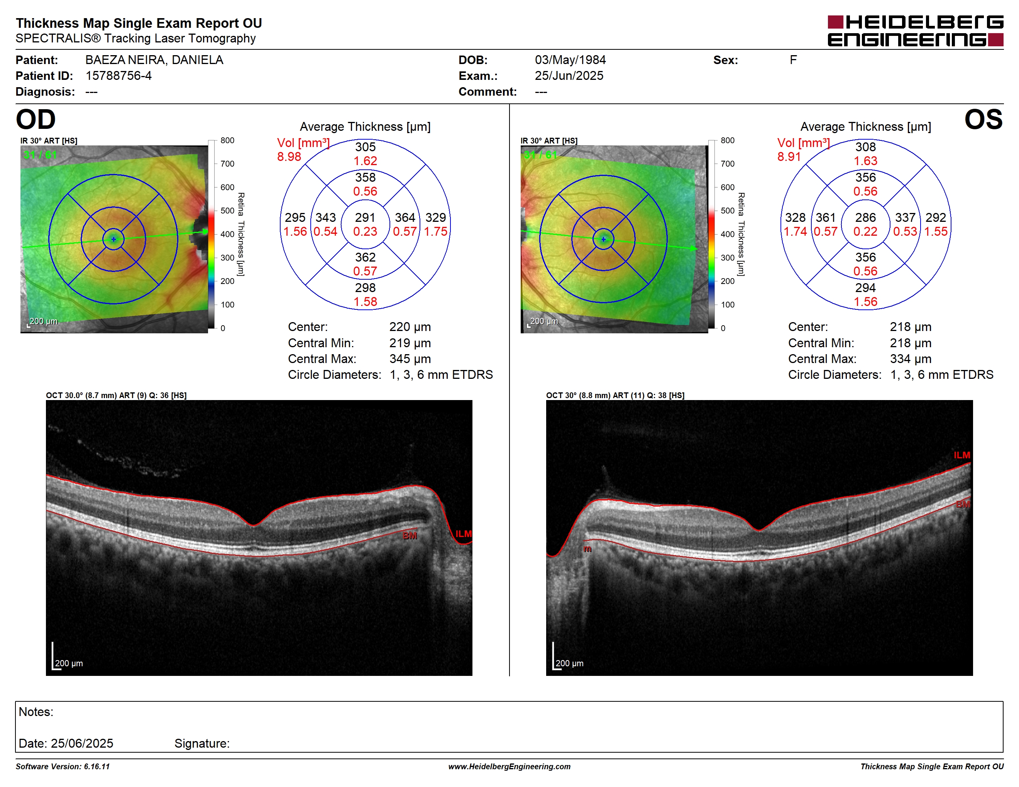
Task: Click the OS OCT B-scan image
Action: point(759,537)
